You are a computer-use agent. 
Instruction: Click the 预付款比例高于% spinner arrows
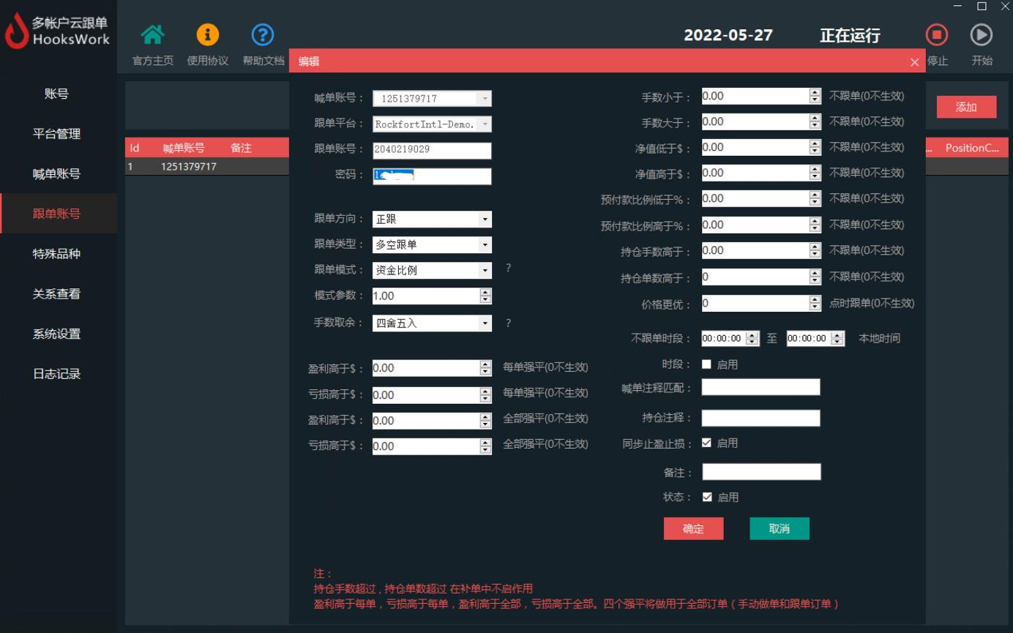(x=815, y=225)
